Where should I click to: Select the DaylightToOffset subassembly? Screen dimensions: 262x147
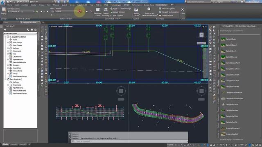[x=229, y=116]
